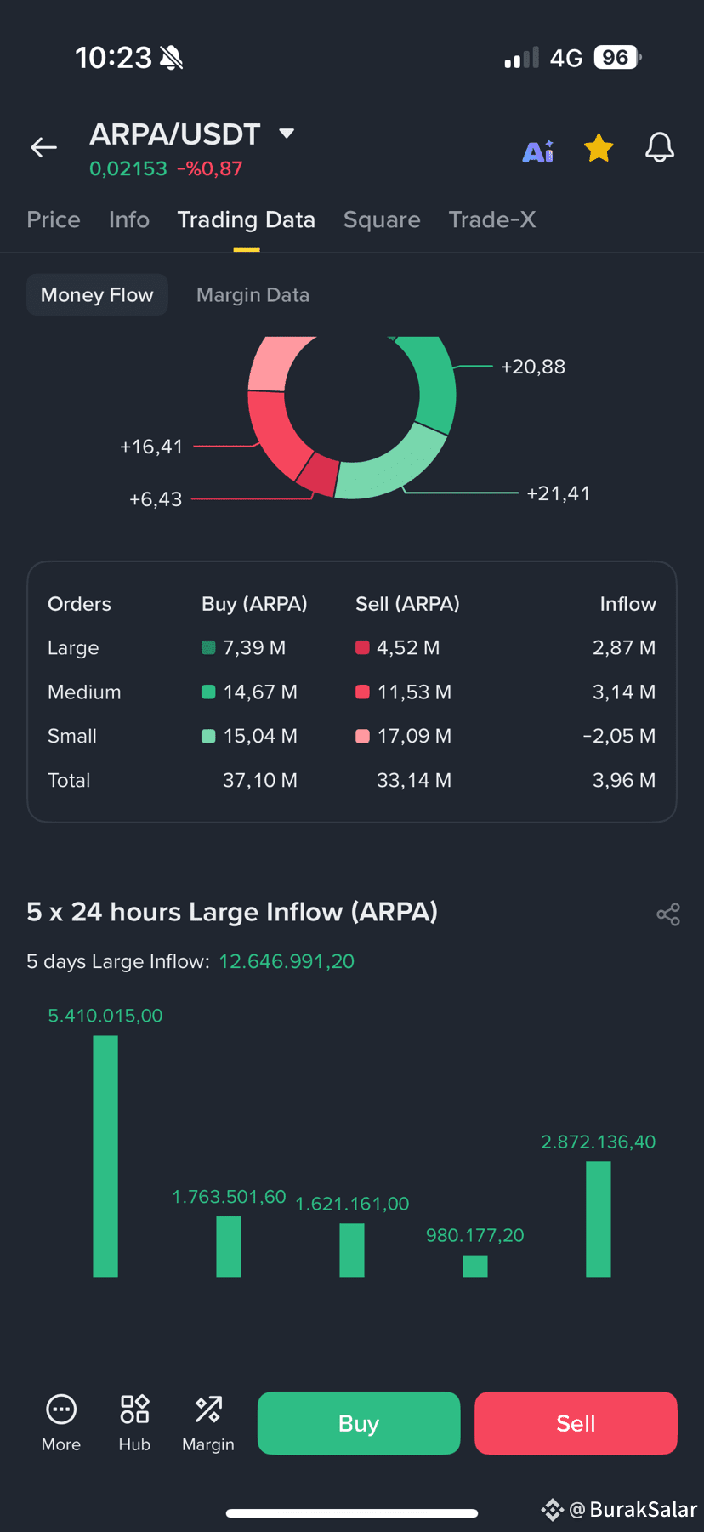Tap Medium inflow value 3,14 M

(624, 692)
